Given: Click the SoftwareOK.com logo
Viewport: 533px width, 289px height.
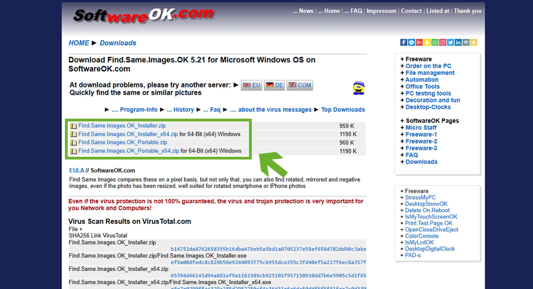Looking at the screenshot, I should (x=144, y=16).
